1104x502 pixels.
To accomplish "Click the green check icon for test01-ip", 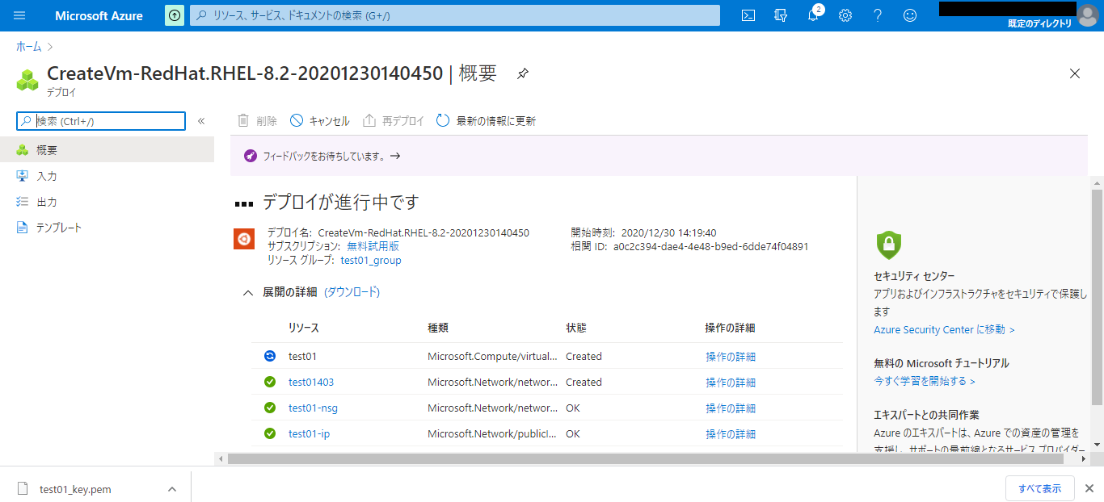I will [270, 433].
